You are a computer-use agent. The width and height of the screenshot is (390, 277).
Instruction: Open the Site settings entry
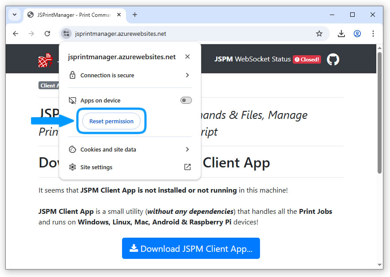[x=130, y=167]
